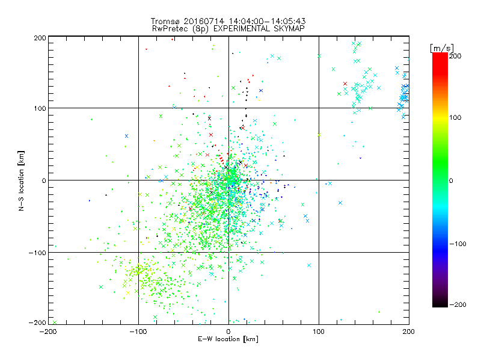Click the "[m/s]" colorbar unit label
The width and height of the screenshot is (481, 361).
[x=442, y=48]
